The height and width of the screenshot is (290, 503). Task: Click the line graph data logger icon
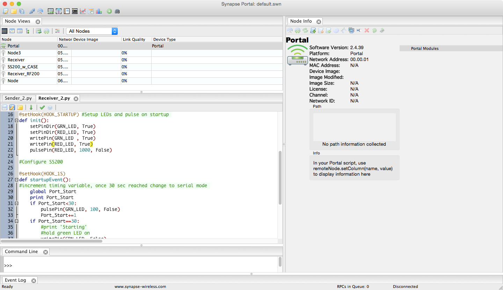click(83, 11)
